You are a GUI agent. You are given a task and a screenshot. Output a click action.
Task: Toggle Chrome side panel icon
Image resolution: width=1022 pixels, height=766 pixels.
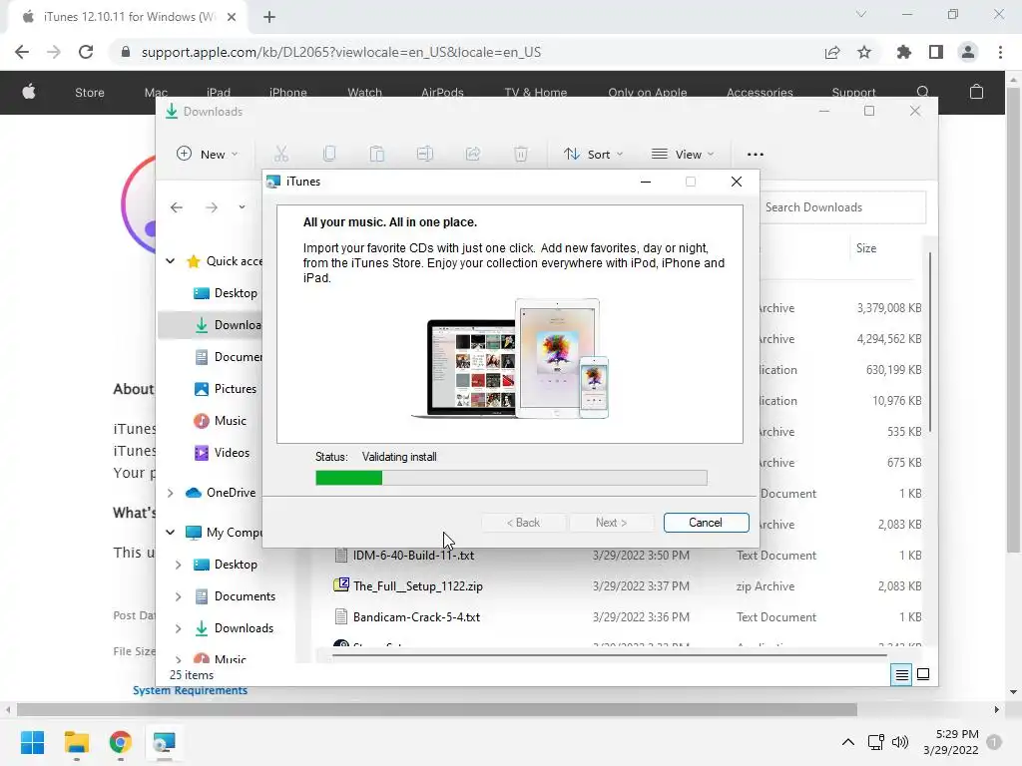coord(935,52)
